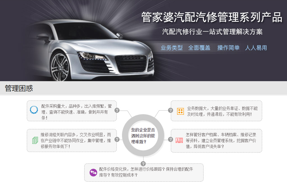Image resolution: width=287 pixels, height=185 pixels.
Task: Open the 操作简单 banner link
Action: tap(228, 48)
